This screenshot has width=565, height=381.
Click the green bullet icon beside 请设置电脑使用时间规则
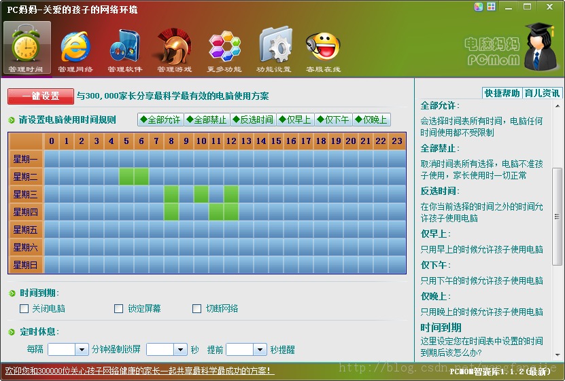(x=12, y=120)
